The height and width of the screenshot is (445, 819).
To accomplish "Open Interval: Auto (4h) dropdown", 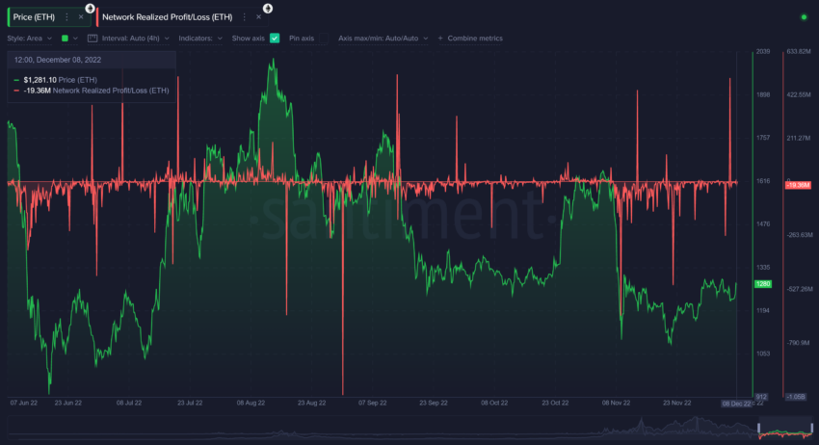I will click(x=135, y=39).
